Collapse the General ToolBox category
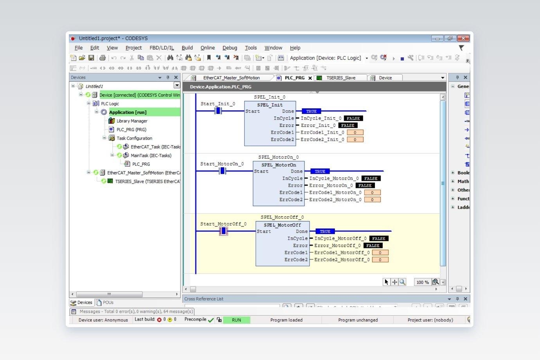 453,86
